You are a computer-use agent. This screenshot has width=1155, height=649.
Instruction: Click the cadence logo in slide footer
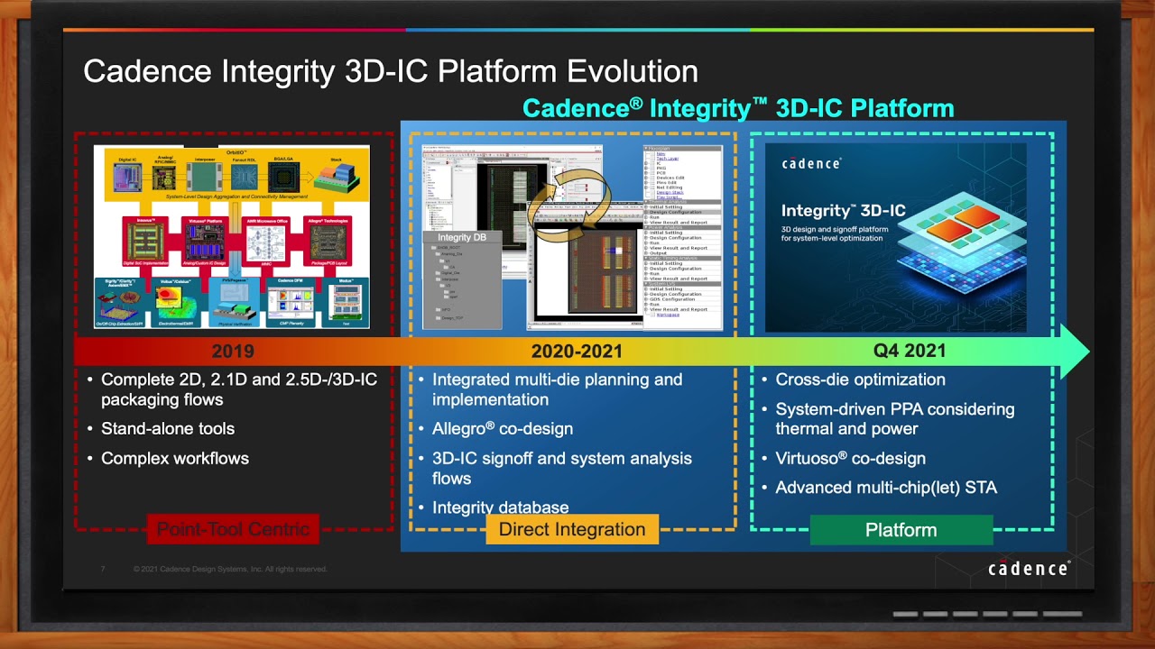pyautogui.click(x=1029, y=568)
